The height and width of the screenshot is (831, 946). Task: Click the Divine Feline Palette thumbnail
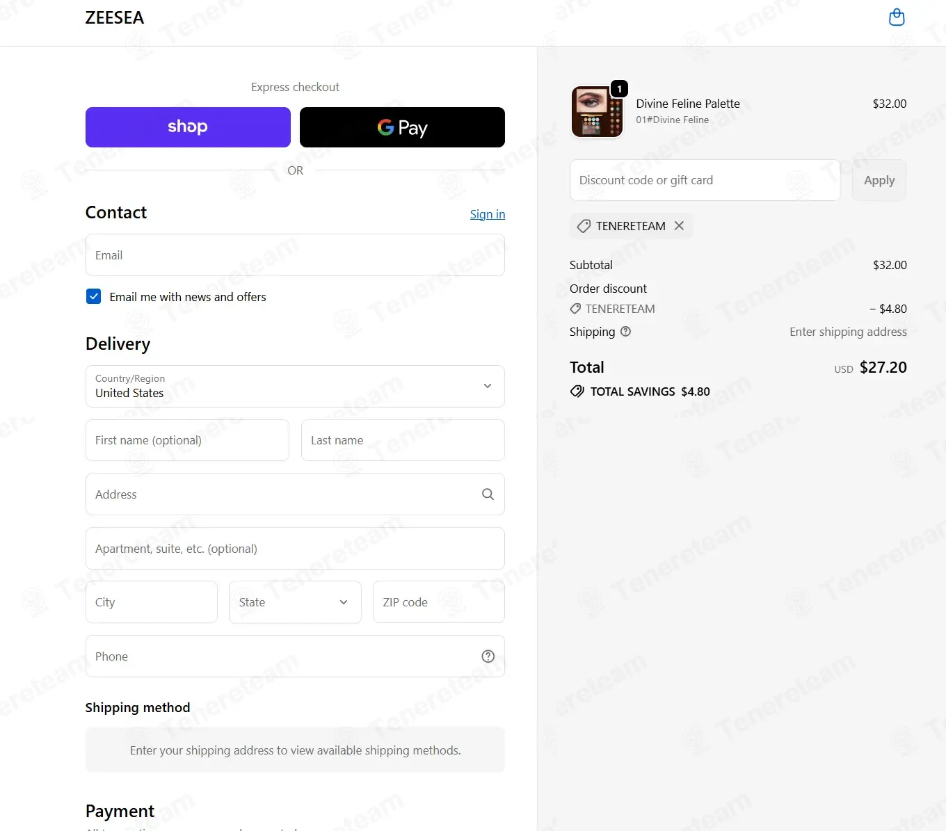coord(597,112)
